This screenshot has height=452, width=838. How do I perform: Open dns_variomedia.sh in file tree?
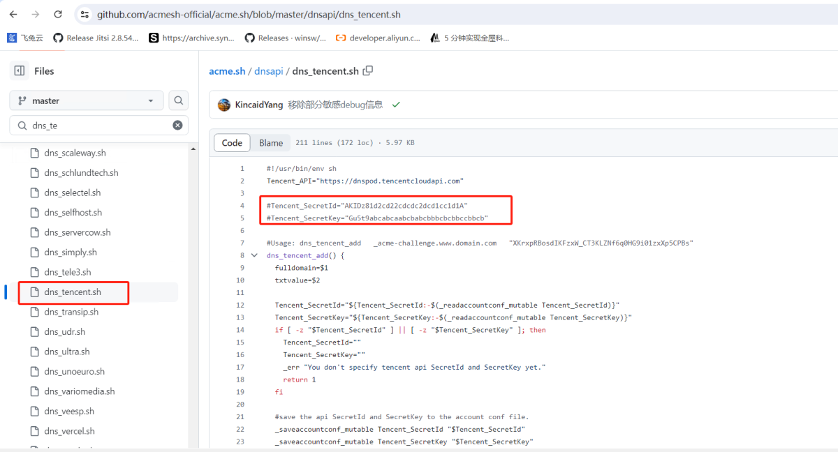[80, 391]
